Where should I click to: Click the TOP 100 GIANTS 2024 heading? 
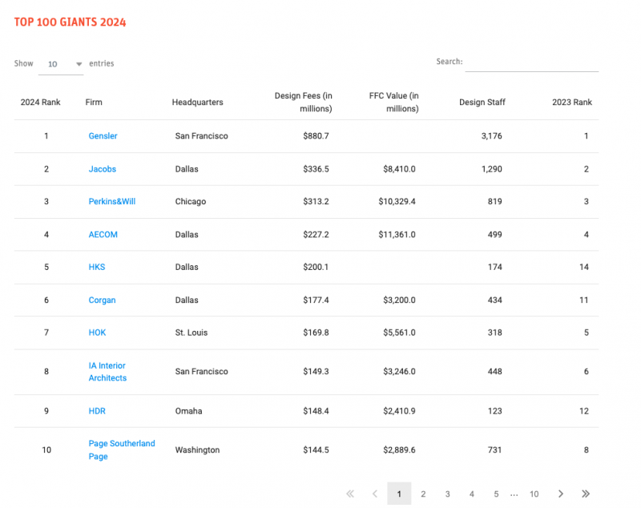(x=70, y=22)
